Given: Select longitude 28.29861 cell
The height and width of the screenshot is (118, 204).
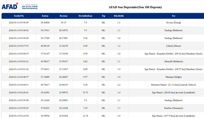Looking at the screenshot, I should pos(64,100).
